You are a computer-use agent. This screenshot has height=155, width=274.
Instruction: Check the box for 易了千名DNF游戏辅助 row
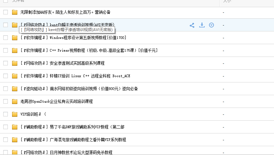coord(6,127)
